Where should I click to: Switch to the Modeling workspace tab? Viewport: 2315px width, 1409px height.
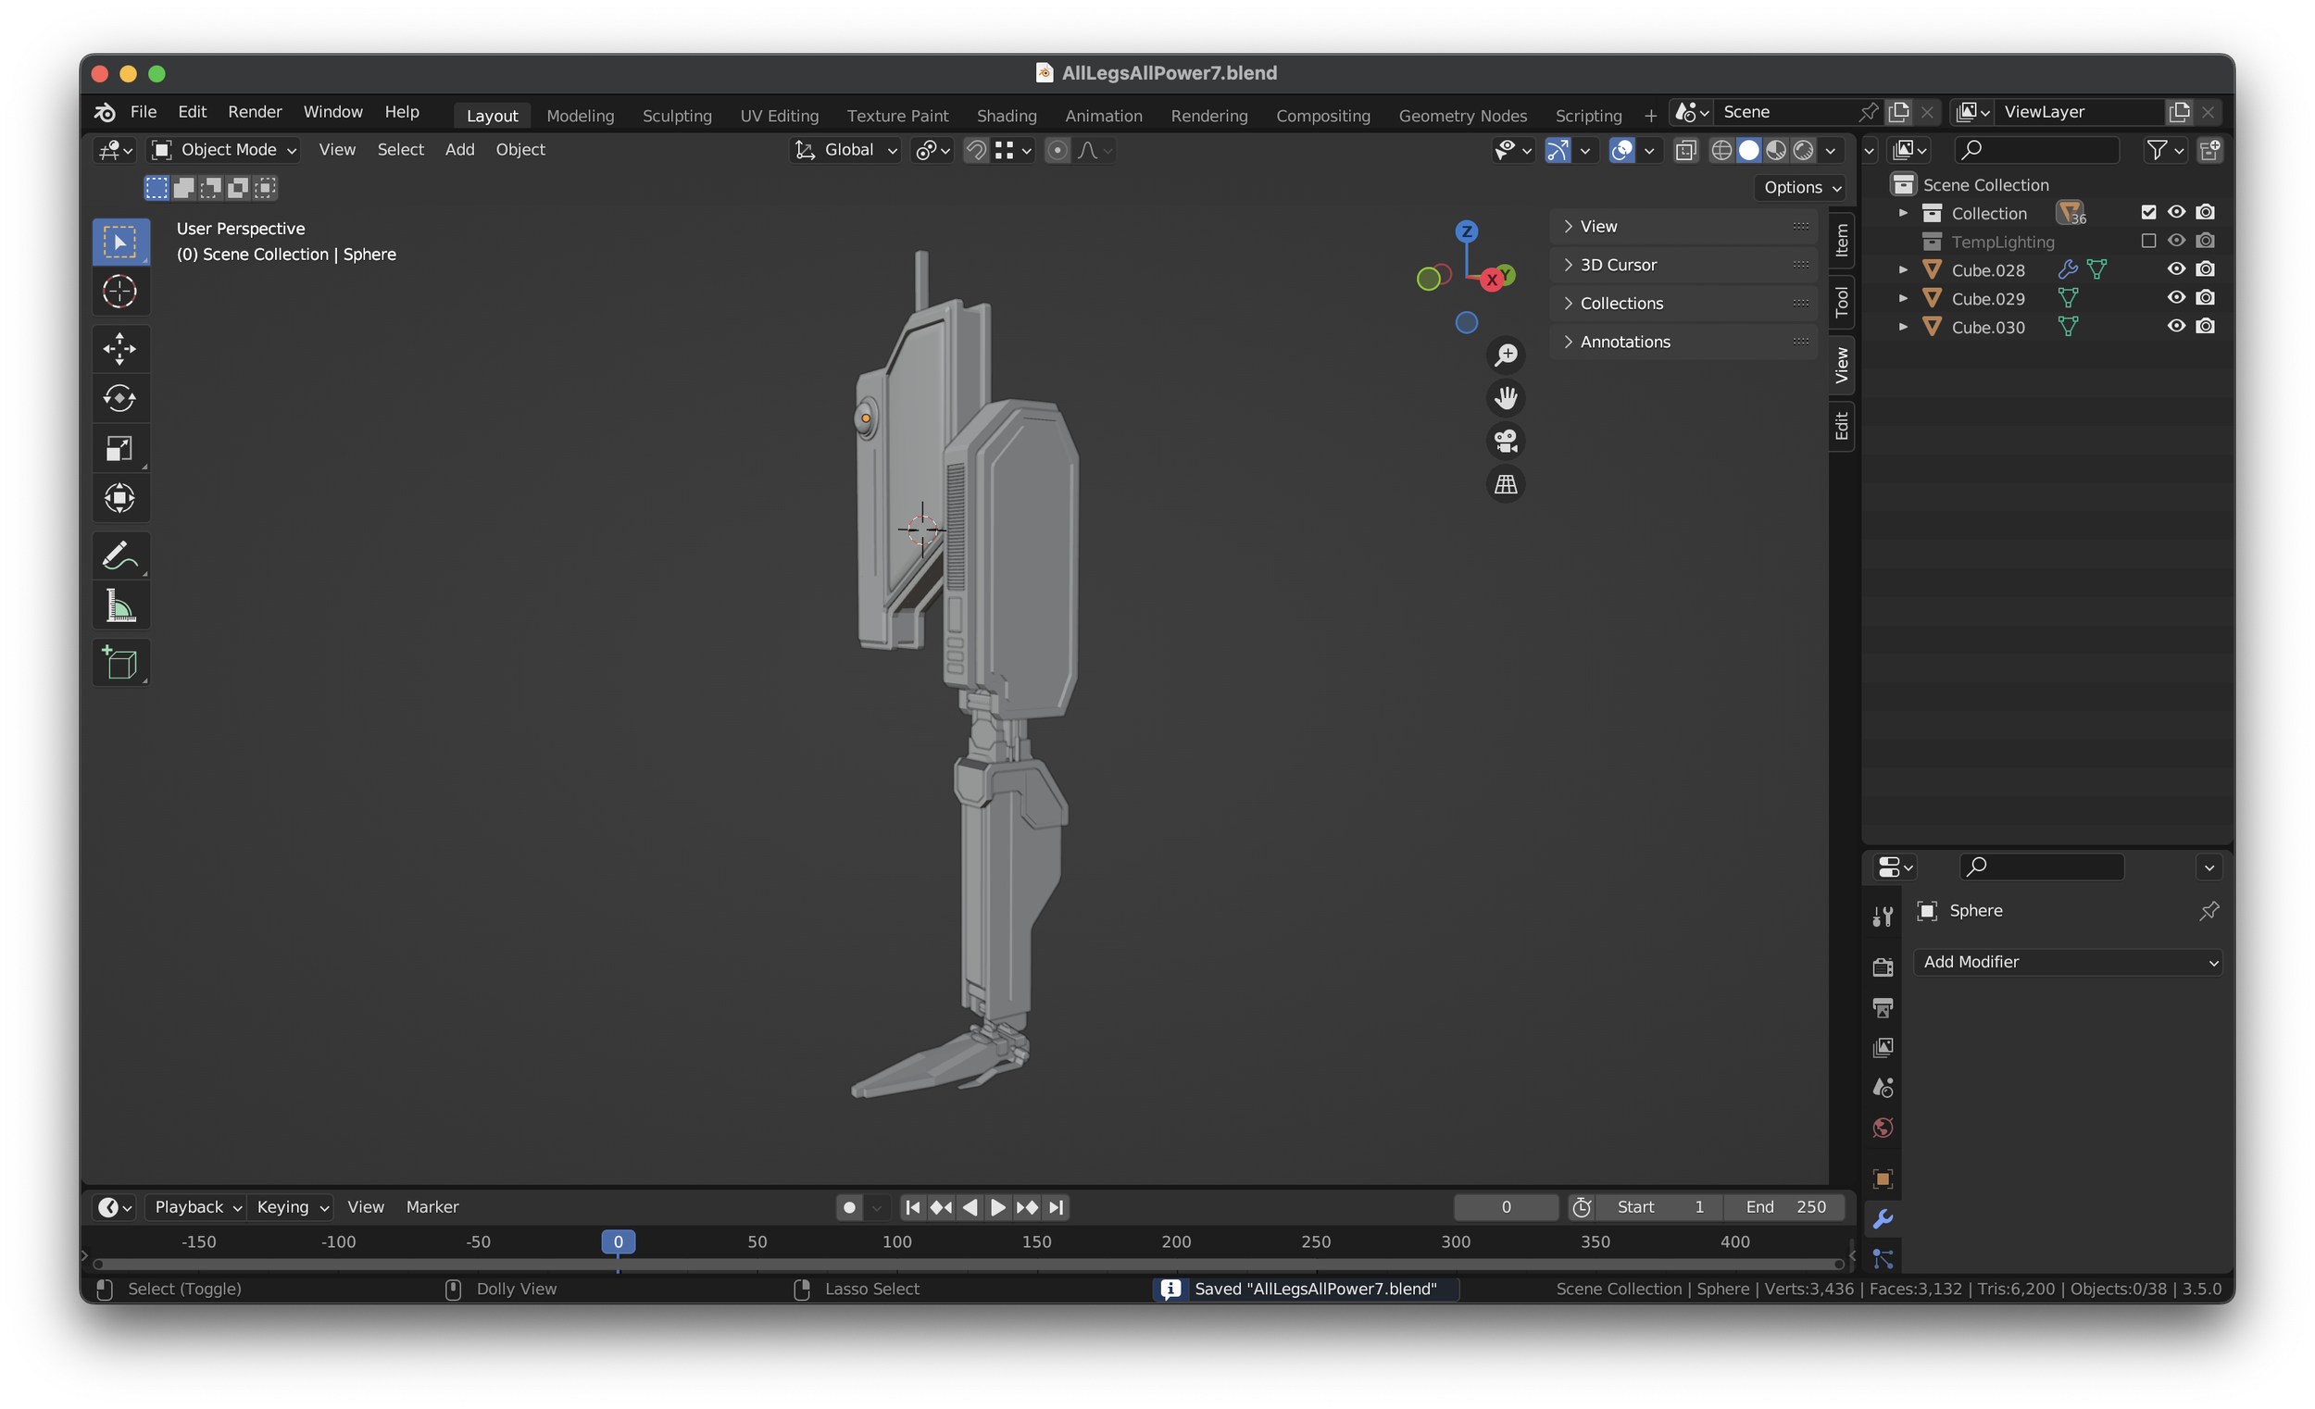pos(581,116)
